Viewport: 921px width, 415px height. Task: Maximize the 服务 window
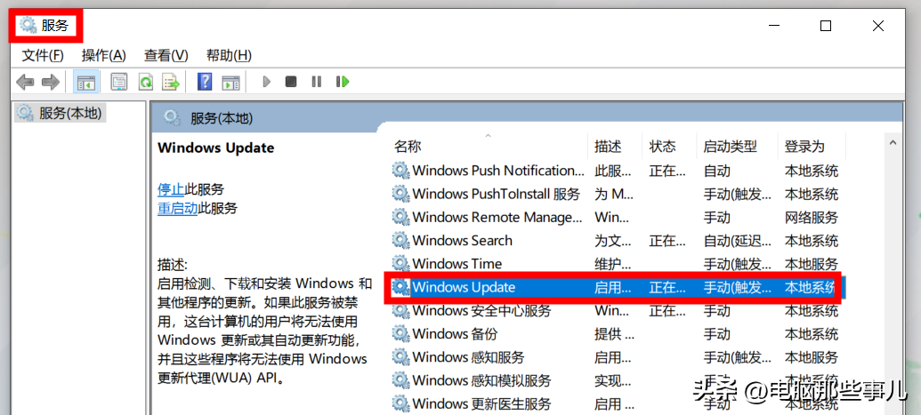826,26
